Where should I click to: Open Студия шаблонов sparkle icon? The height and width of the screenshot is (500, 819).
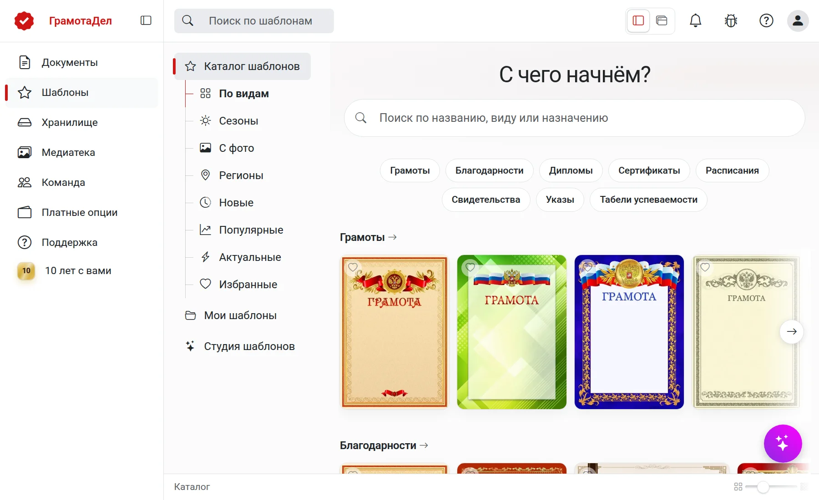(x=190, y=346)
